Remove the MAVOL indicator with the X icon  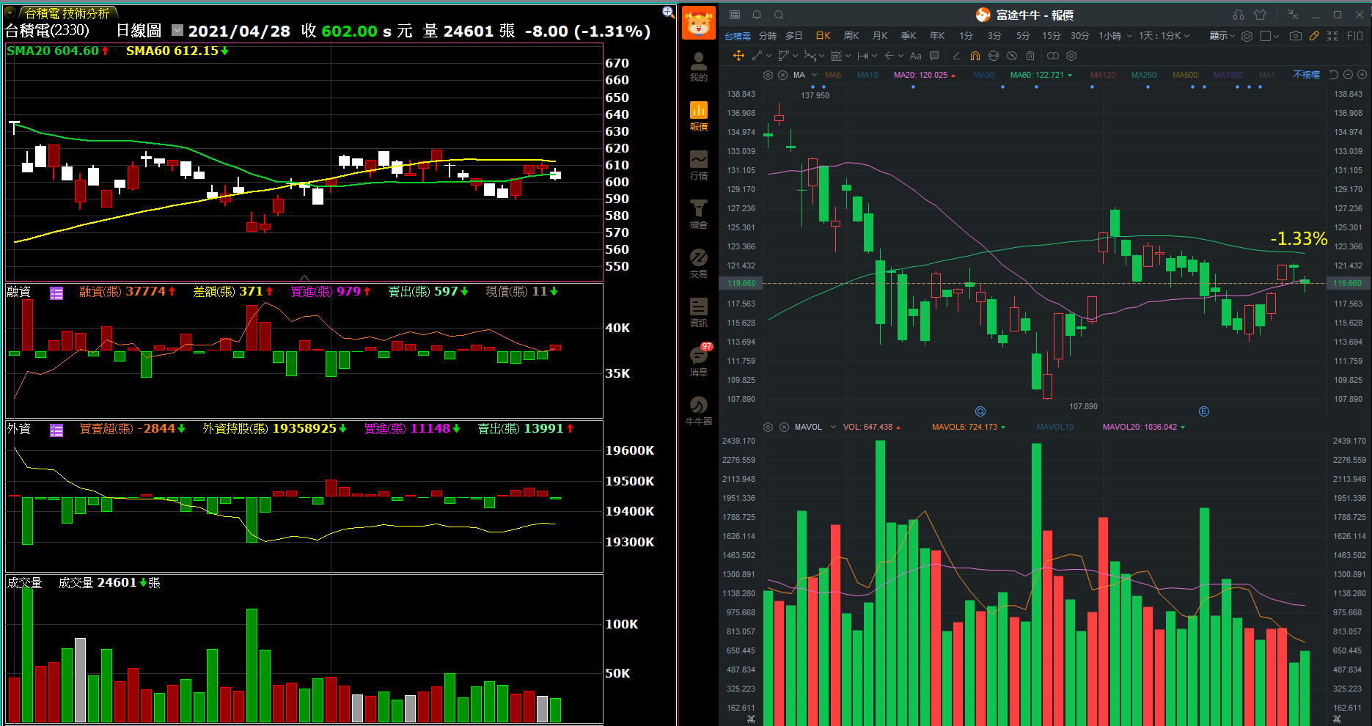coord(784,427)
